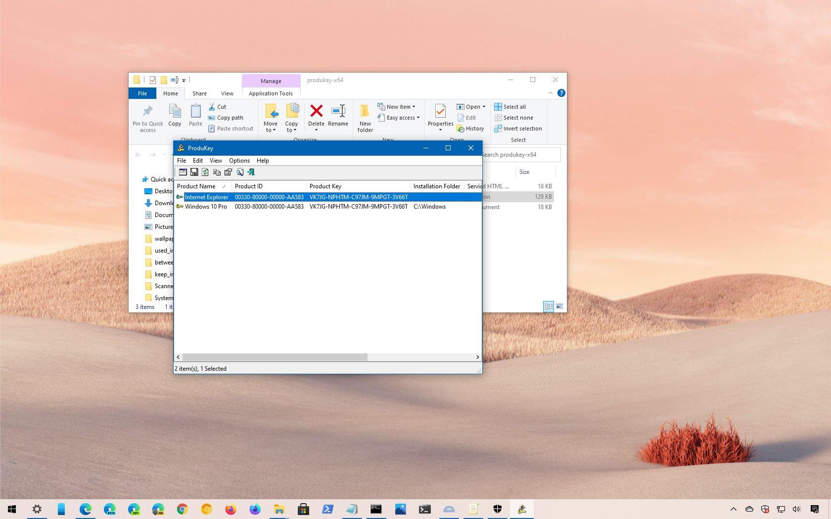Open the Options menu in ProduKey
831x519 pixels.
point(239,161)
